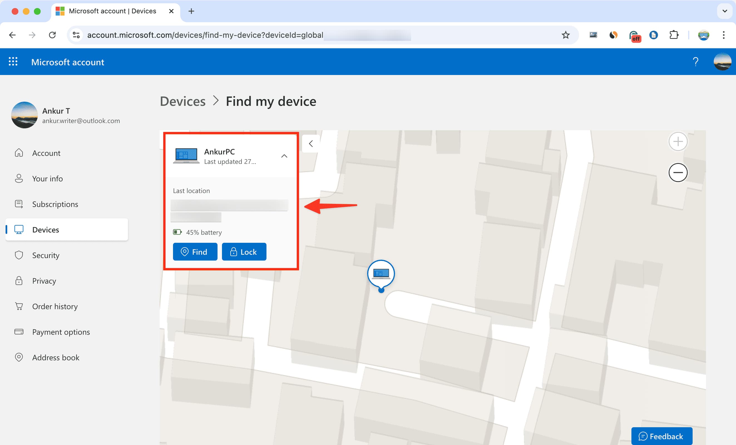Collapse the device panel with the left arrow
This screenshot has width=736, height=445.
coord(311,143)
